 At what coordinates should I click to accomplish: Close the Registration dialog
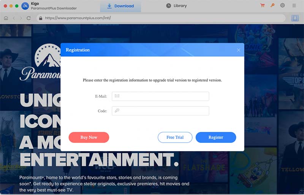[239, 50]
